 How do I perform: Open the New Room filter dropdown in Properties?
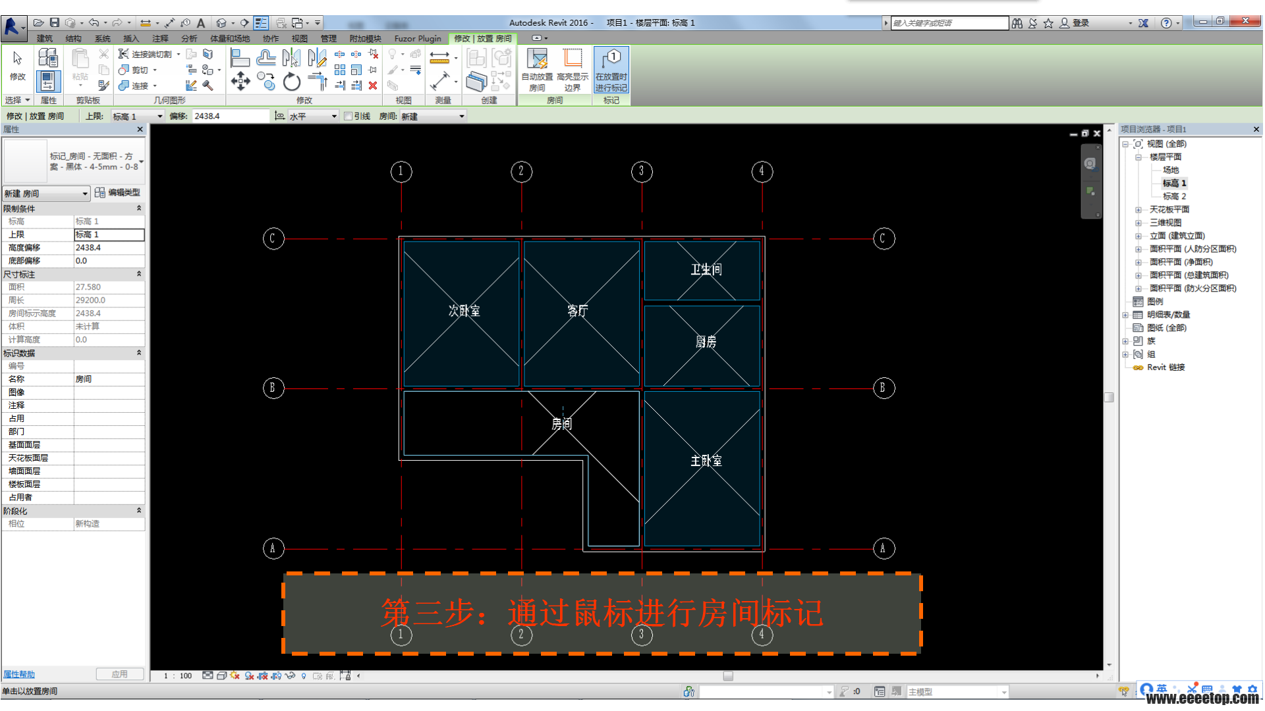pyautogui.click(x=45, y=194)
